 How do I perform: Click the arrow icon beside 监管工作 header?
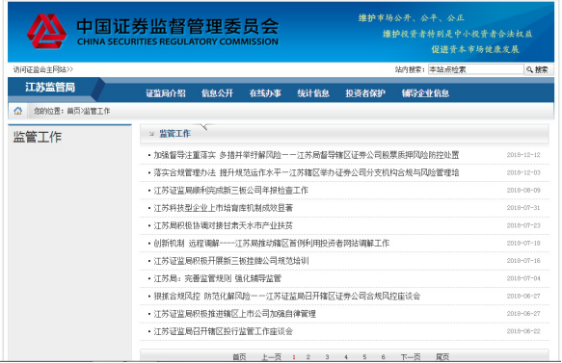(151, 134)
